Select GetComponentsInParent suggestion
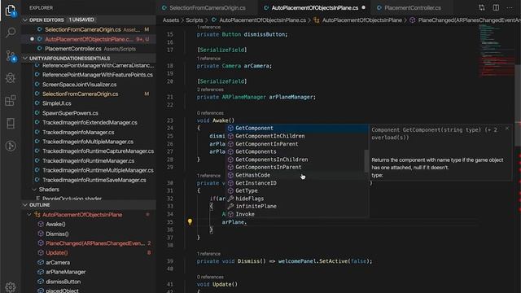This screenshot has height=293, width=521. point(297,167)
